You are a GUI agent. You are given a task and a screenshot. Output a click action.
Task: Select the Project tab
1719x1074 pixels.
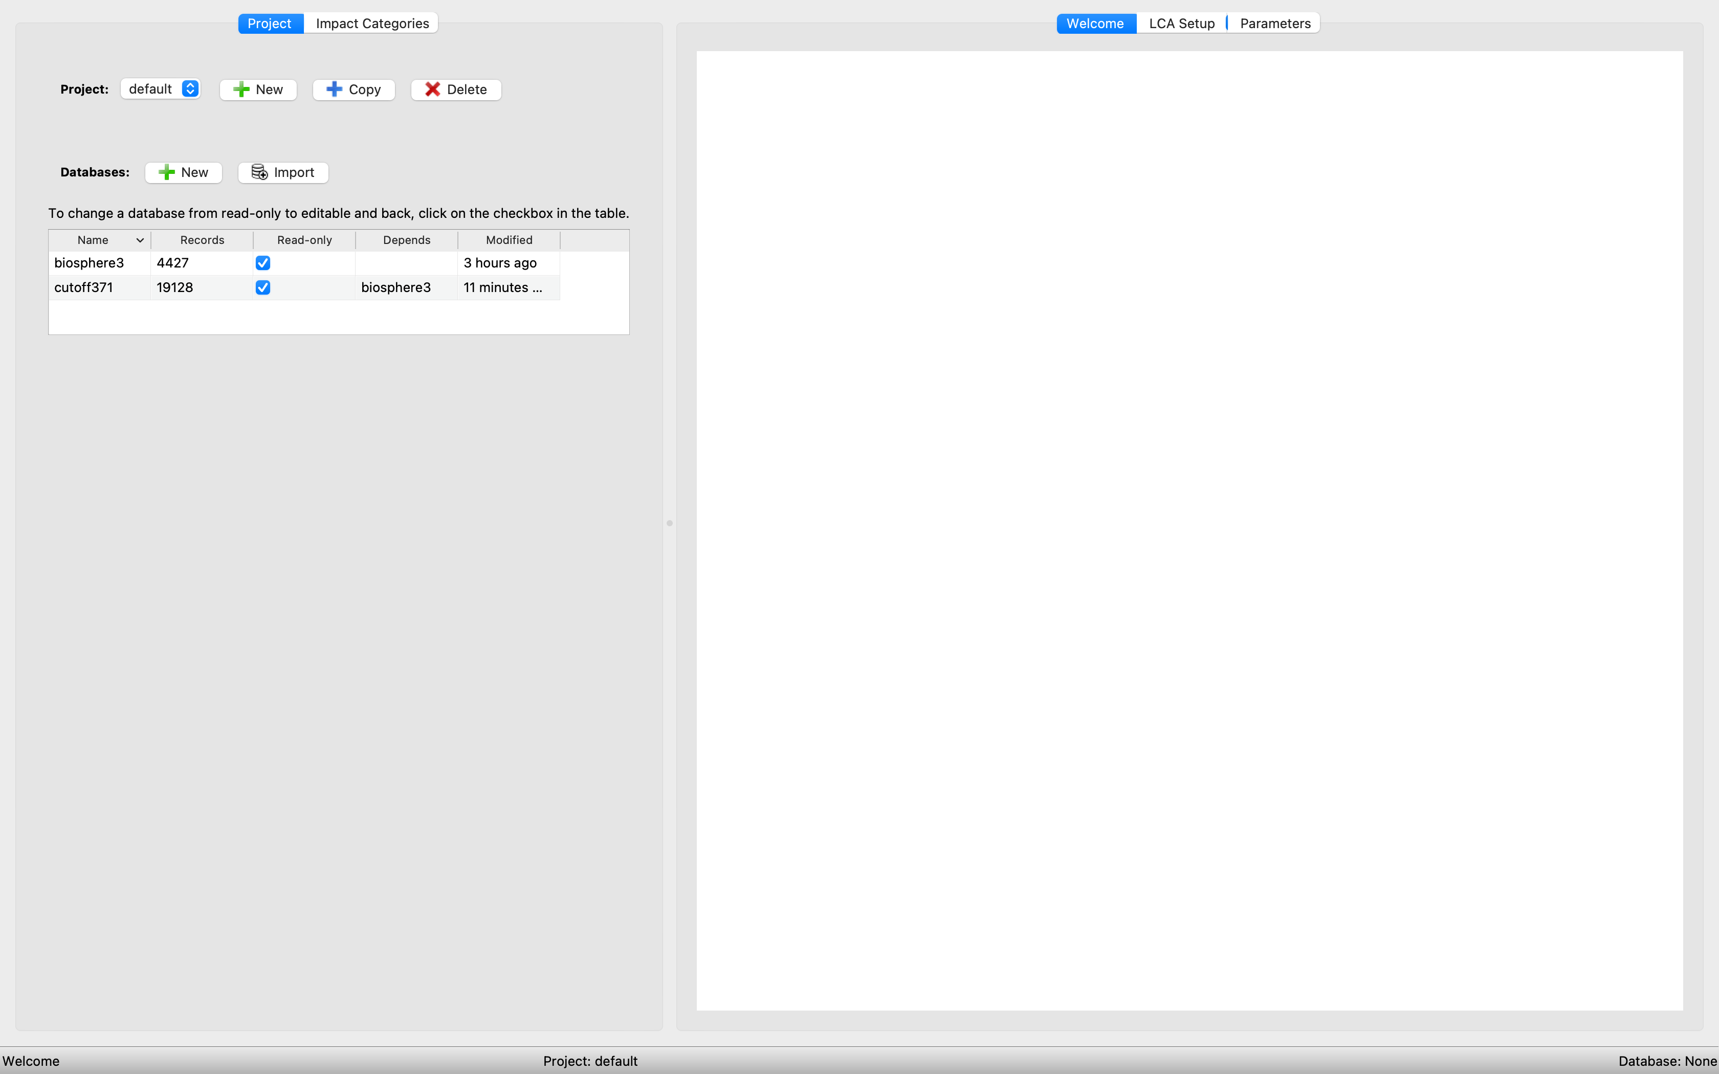[269, 24]
